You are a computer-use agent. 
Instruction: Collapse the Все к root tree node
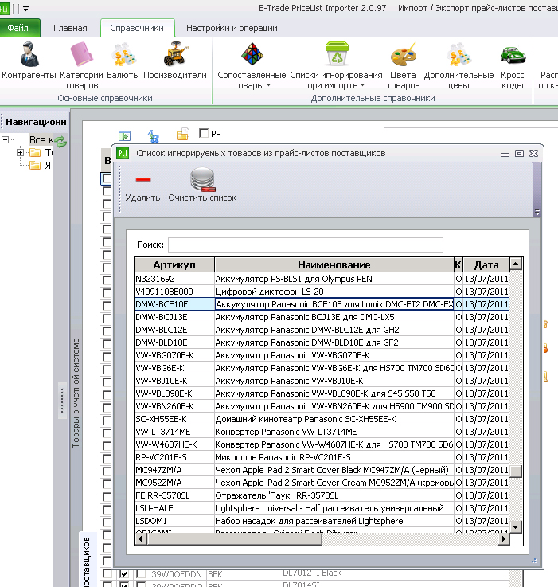[5, 139]
